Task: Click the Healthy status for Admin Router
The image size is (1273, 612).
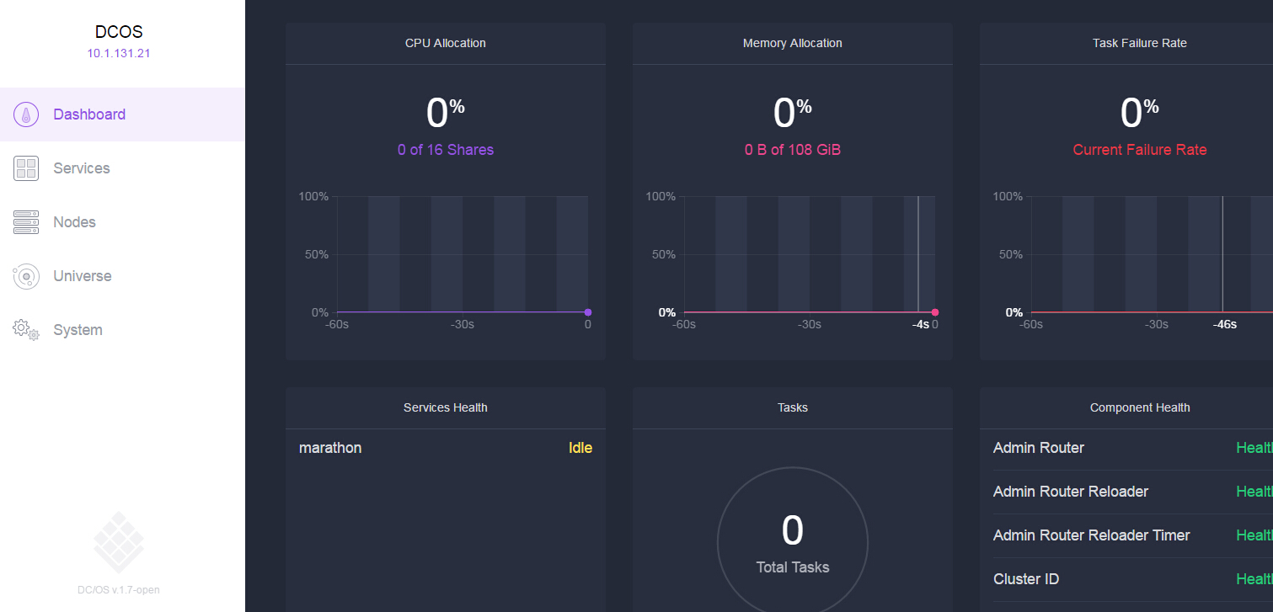Action: tap(1254, 448)
